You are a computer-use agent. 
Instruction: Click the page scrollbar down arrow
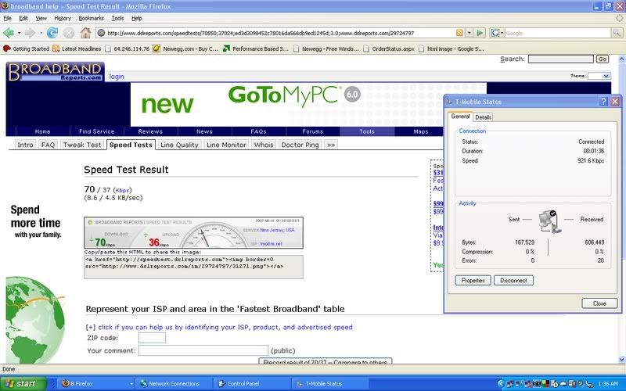[x=621, y=360]
